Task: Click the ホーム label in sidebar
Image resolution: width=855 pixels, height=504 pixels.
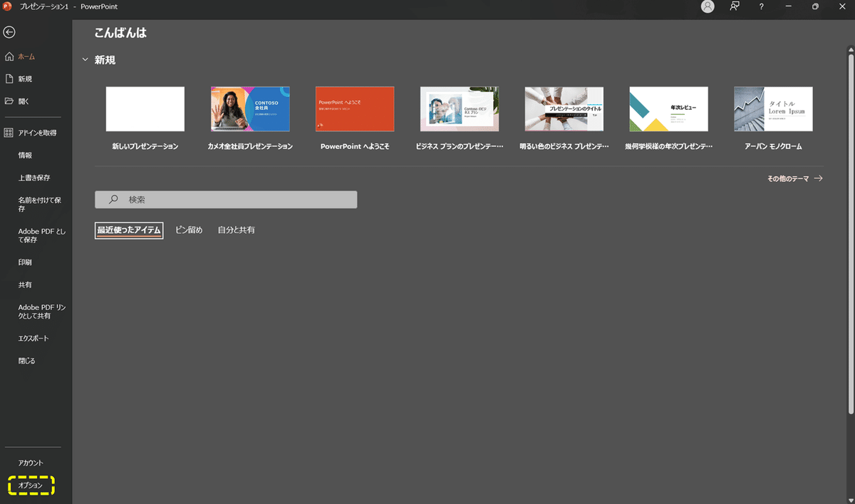Action: (x=26, y=56)
